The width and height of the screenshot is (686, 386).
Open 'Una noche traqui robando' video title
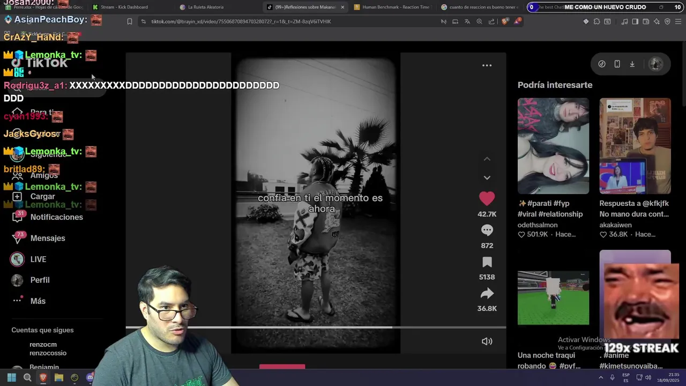pos(549,361)
